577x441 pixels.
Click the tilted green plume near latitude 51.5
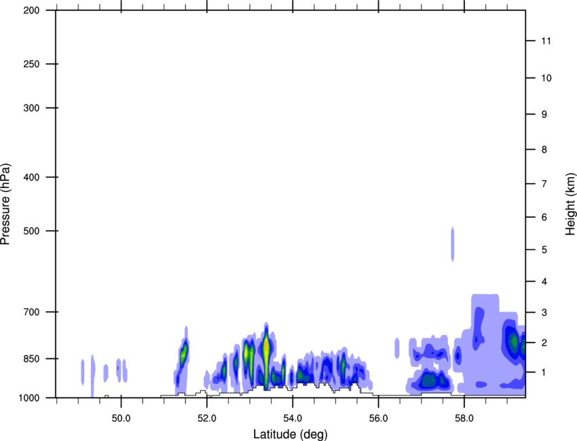(x=183, y=354)
